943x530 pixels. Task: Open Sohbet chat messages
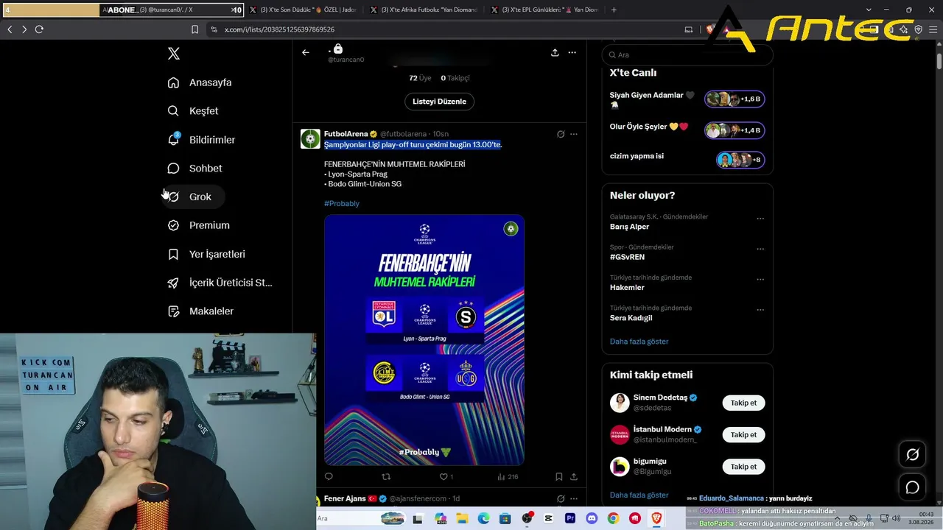click(194, 169)
